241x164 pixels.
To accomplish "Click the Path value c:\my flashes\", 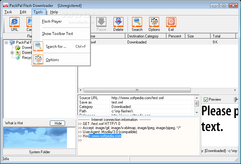I will click(x=122, y=111).
